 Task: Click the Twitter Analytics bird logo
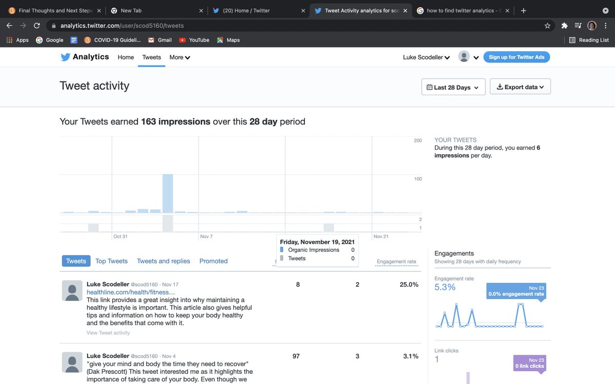click(66, 57)
